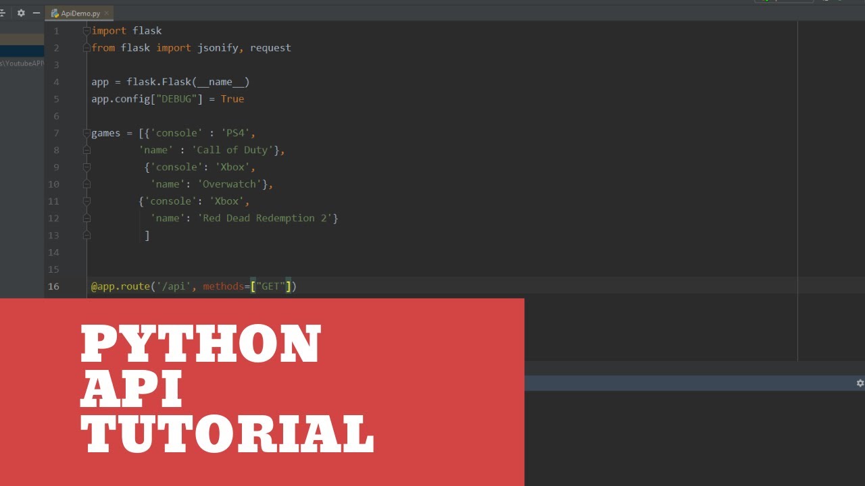Close the ApiDemo.py tab

107,13
